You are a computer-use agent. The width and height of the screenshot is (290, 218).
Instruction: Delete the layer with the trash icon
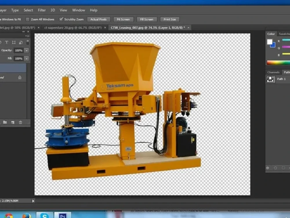tap(20, 122)
